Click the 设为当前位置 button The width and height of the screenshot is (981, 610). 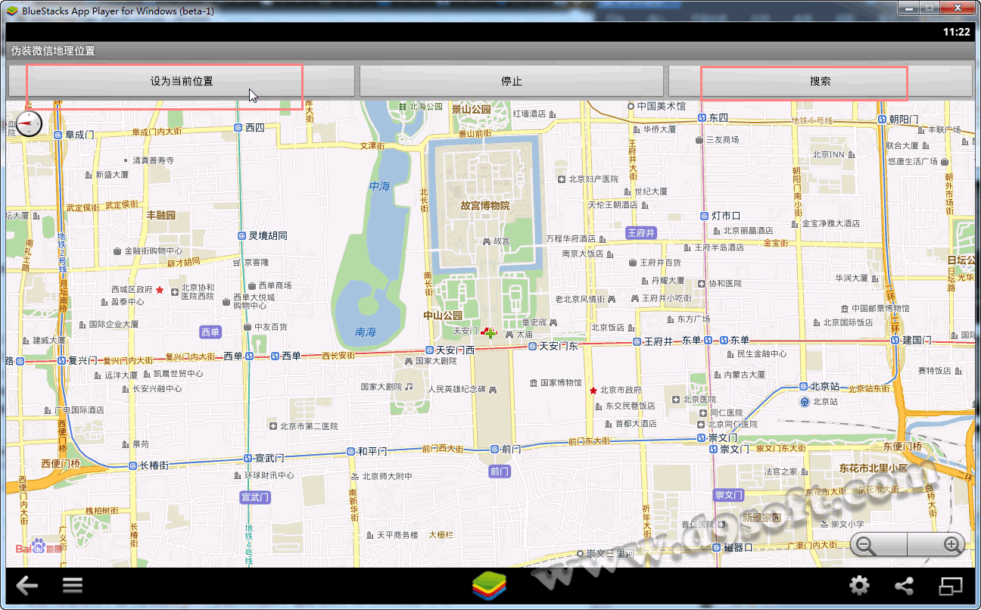(182, 81)
